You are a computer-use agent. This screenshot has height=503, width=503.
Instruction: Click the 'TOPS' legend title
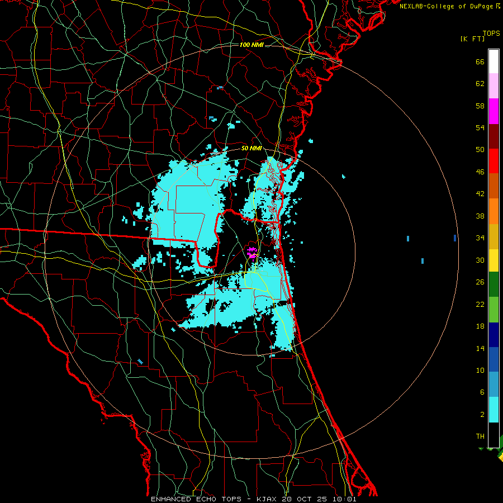click(x=491, y=34)
